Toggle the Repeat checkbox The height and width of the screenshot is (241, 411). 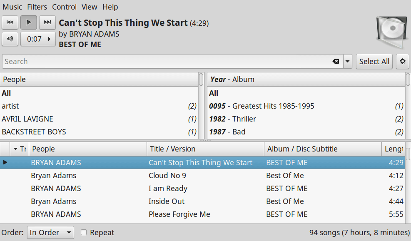[84, 233]
